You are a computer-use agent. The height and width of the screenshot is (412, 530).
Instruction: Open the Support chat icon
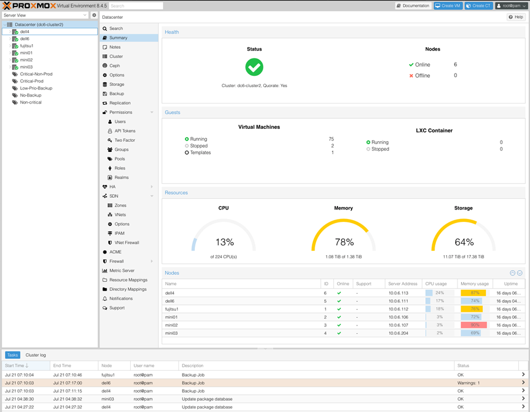tap(105, 308)
